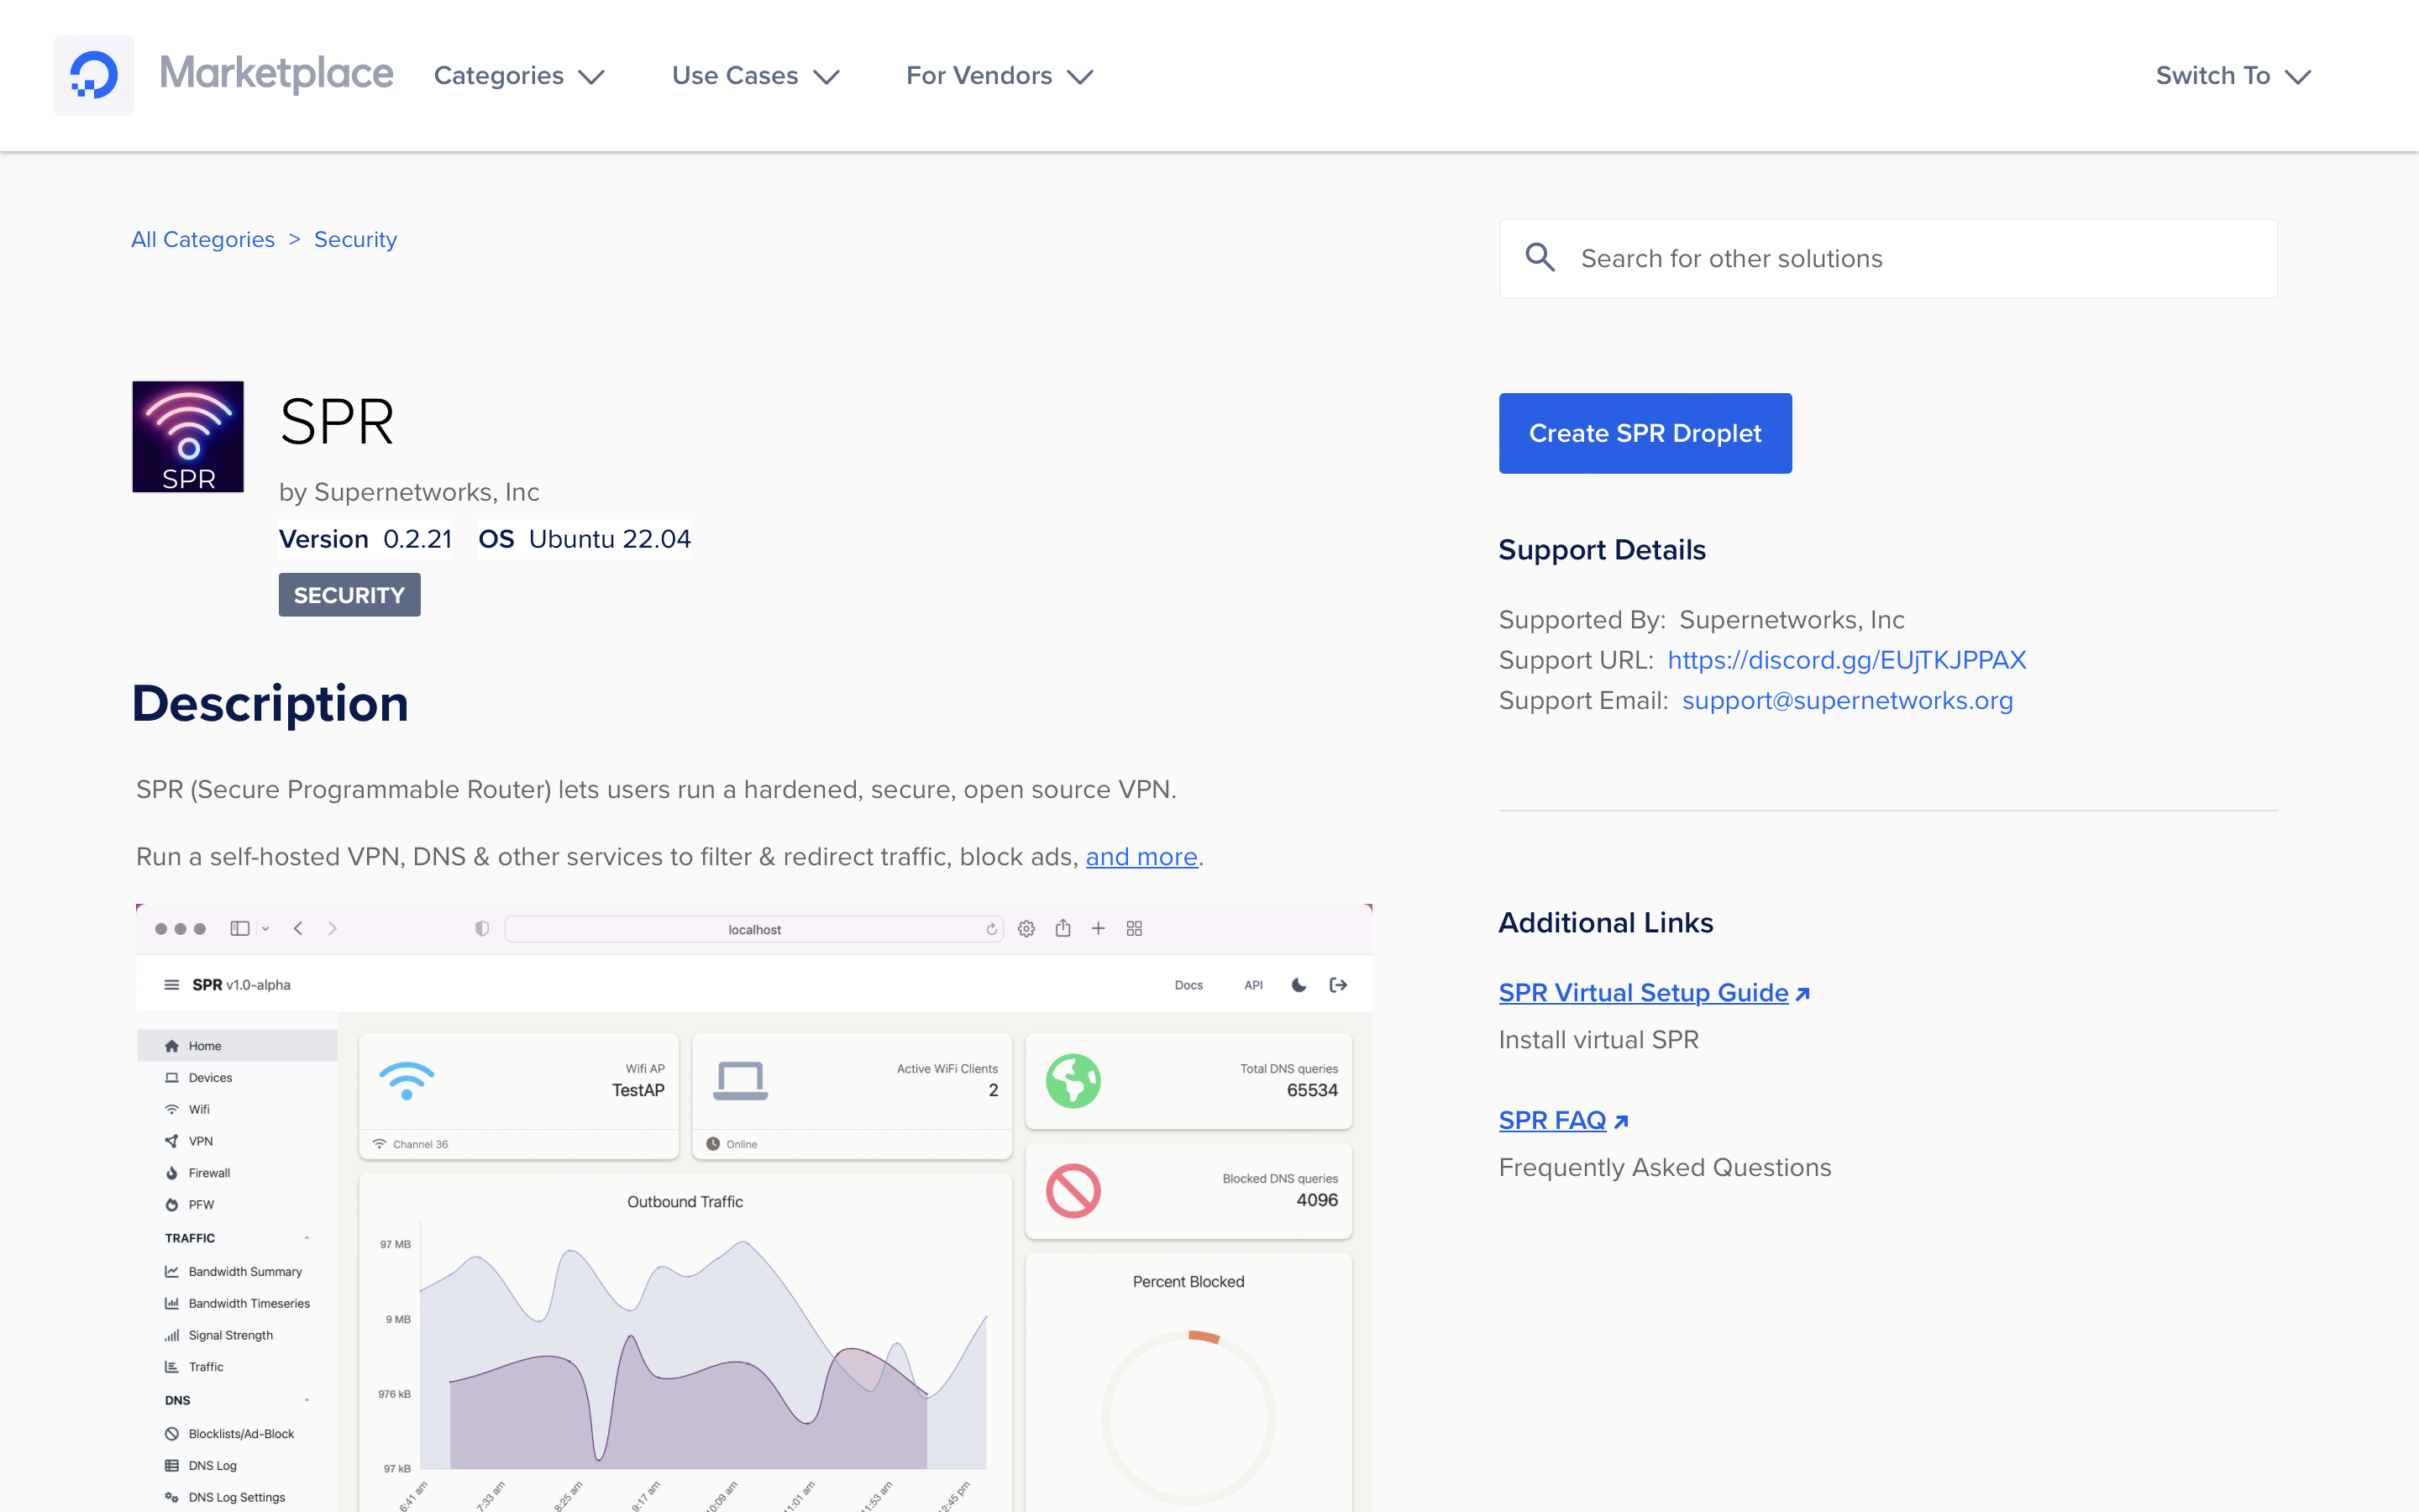Click the PFW icon in the sidebar
The image size is (2419, 1512).
tap(172, 1205)
